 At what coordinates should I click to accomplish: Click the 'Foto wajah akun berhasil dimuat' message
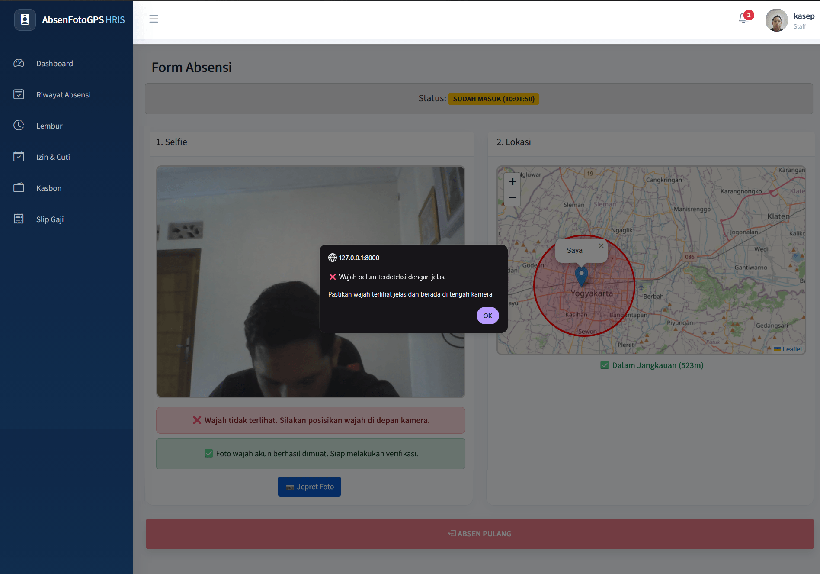click(x=311, y=454)
